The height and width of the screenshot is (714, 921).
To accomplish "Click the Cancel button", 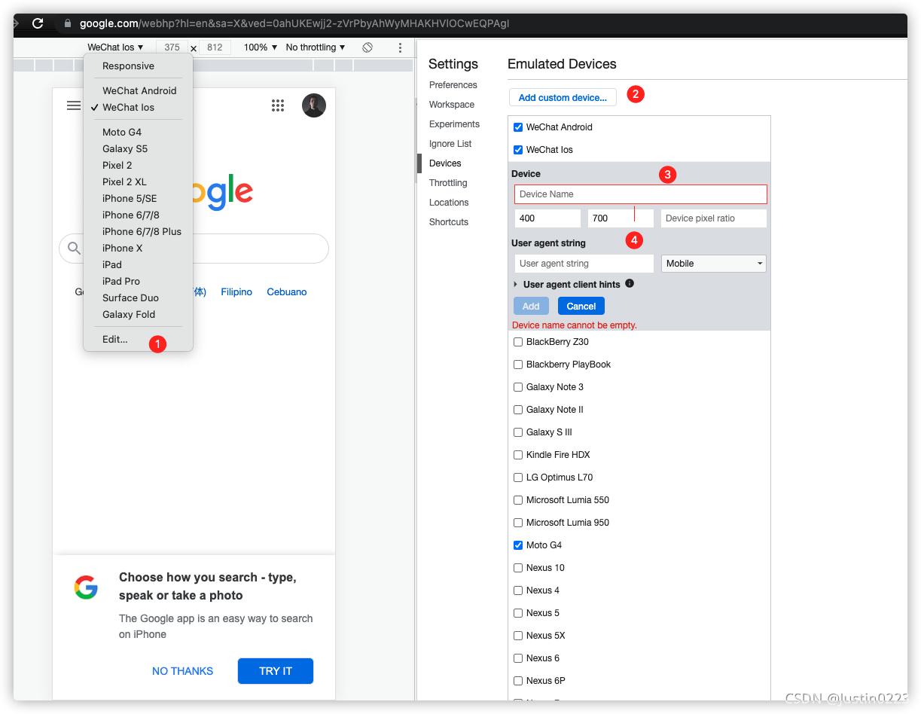I will click(581, 307).
